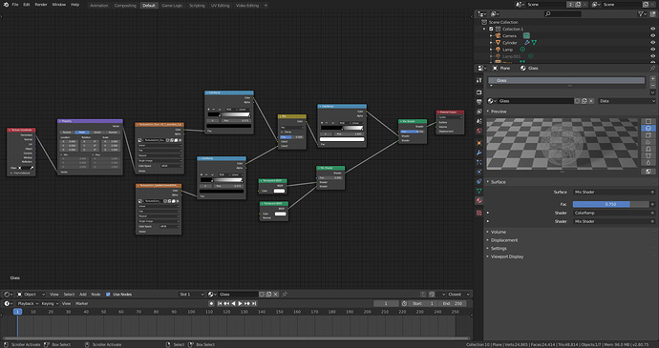659x348 pixels.
Task: Open the Slot 1 dropdown
Action: coord(191,295)
